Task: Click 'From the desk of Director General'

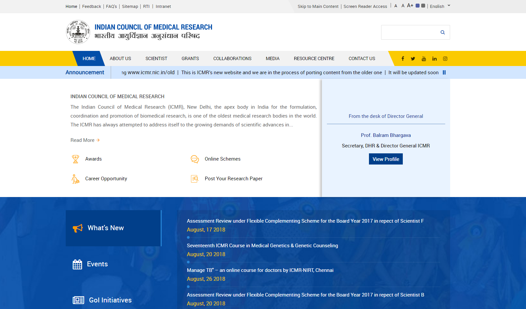Action: (386, 116)
